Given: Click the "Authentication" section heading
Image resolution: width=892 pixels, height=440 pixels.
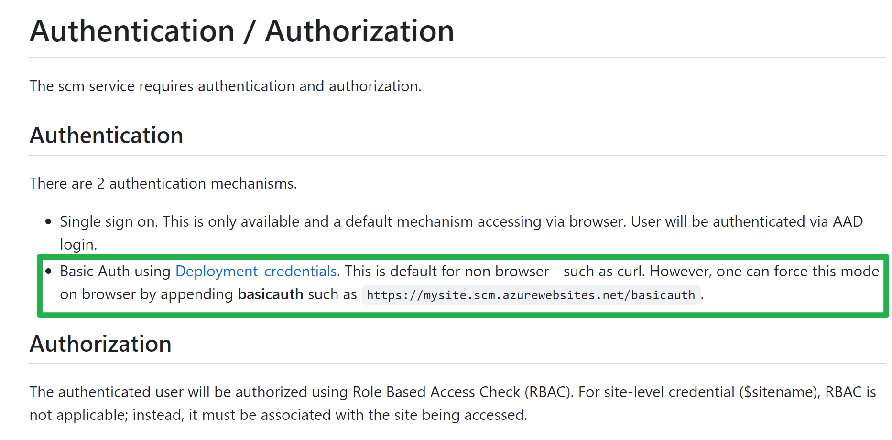Looking at the screenshot, I should tap(106, 136).
